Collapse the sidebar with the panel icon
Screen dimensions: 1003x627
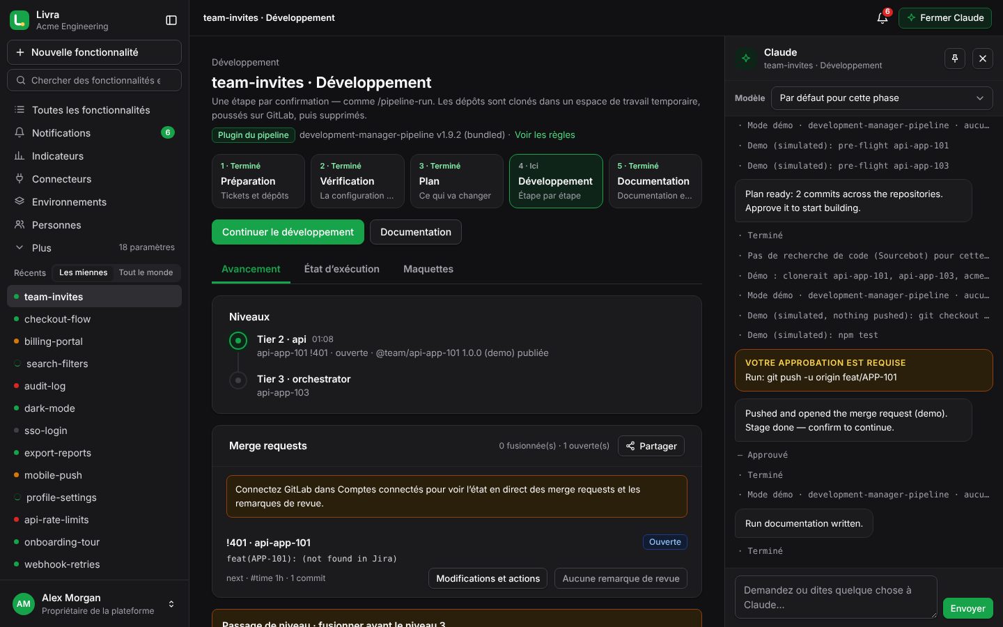(171, 20)
